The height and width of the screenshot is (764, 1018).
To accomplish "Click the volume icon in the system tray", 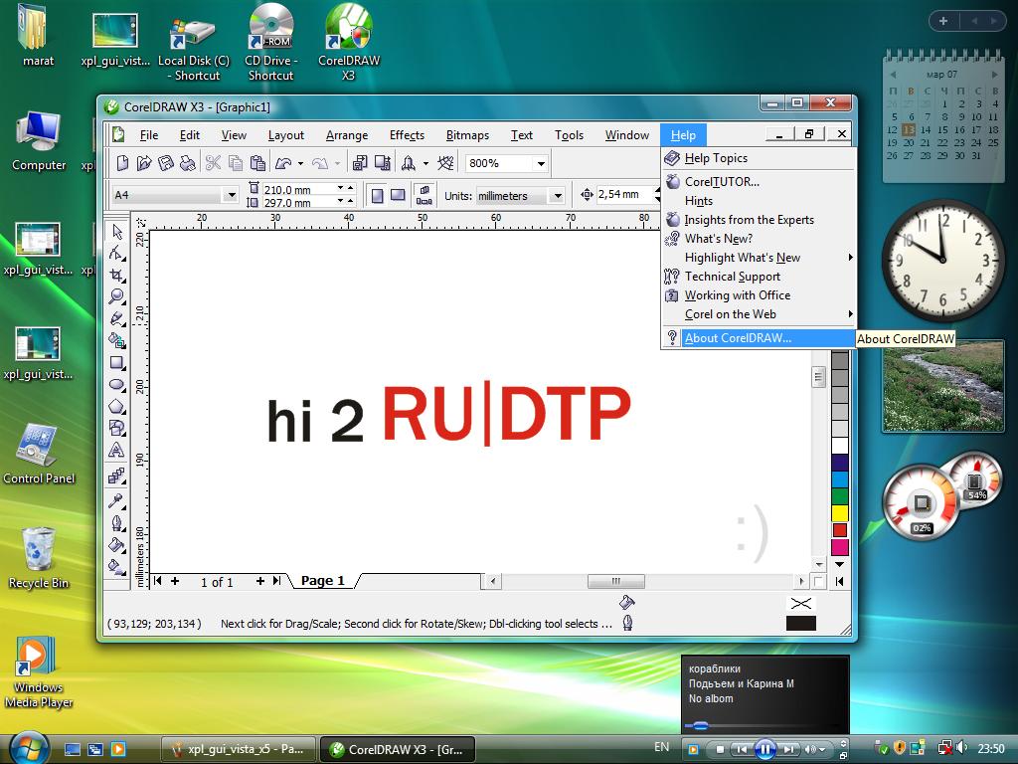I will point(961,748).
